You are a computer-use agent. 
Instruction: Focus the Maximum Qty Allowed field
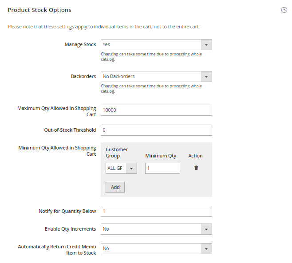pos(156,110)
